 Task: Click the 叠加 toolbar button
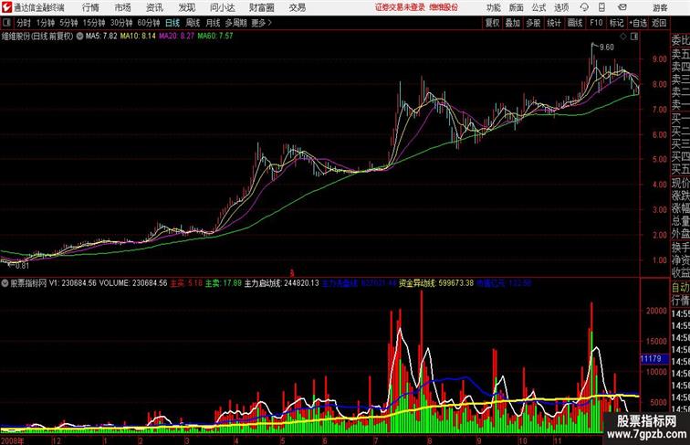coord(513,23)
